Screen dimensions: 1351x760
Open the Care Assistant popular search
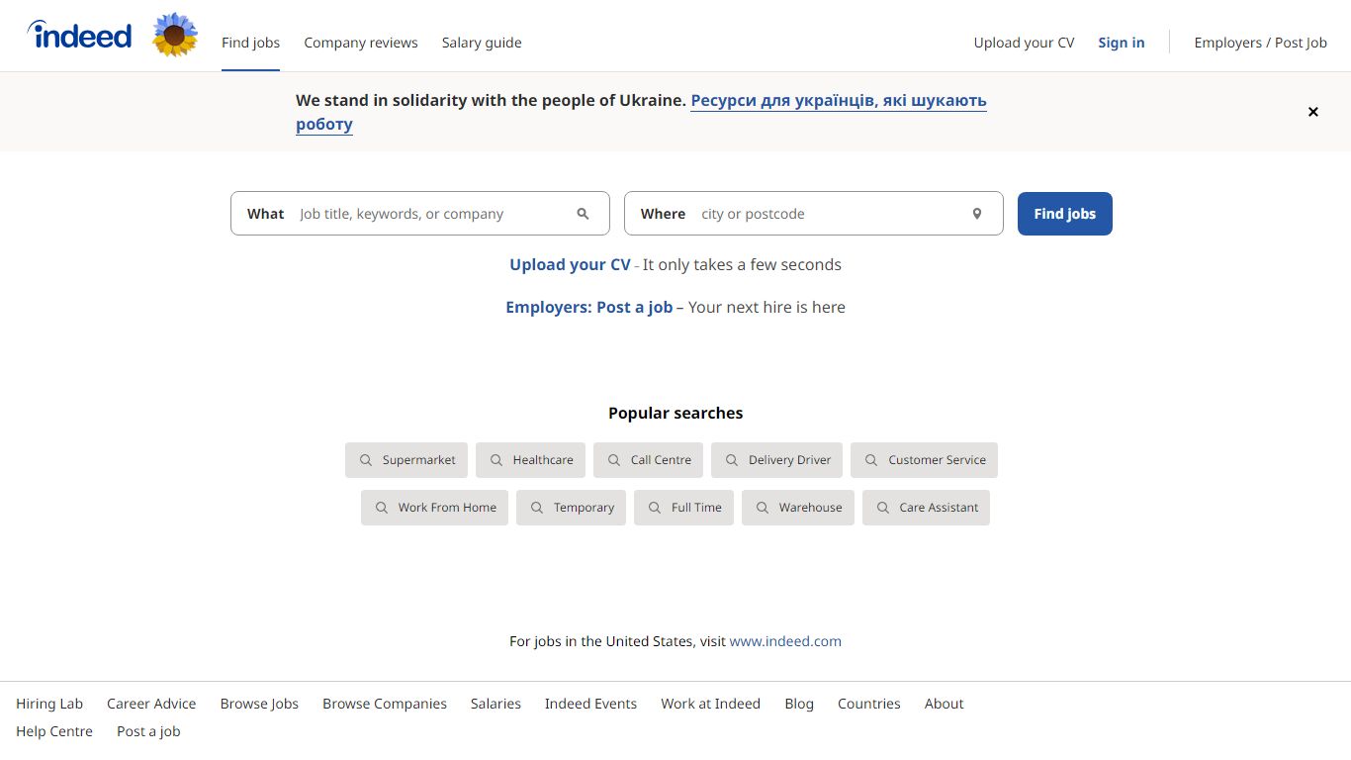pyautogui.click(x=926, y=507)
